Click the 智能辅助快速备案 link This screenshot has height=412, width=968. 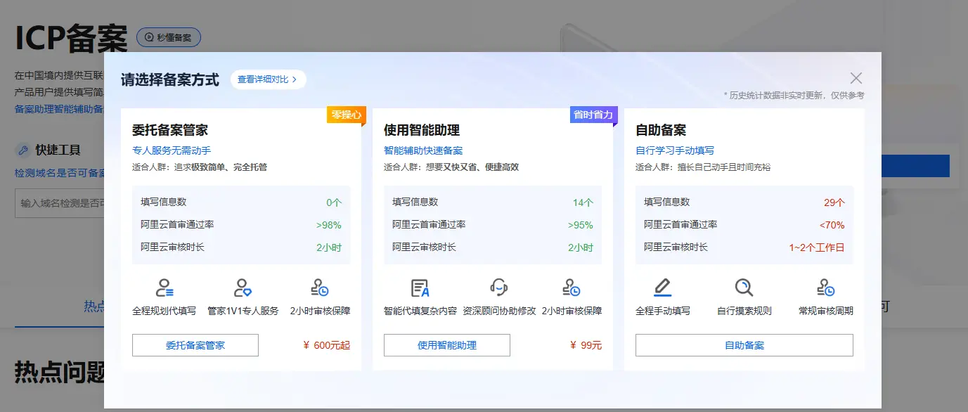click(x=423, y=150)
